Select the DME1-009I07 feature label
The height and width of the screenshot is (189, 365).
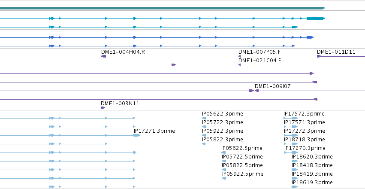pos(273,86)
